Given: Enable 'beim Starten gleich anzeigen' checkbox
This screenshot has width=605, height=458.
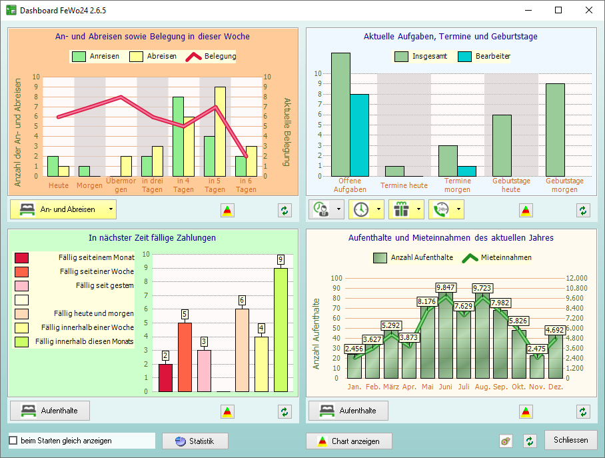Looking at the screenshot, I should point(13,441).
